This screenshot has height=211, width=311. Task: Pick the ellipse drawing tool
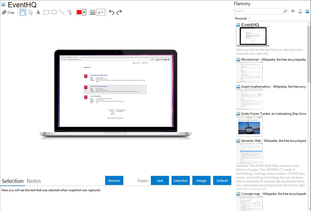(54, 12)
